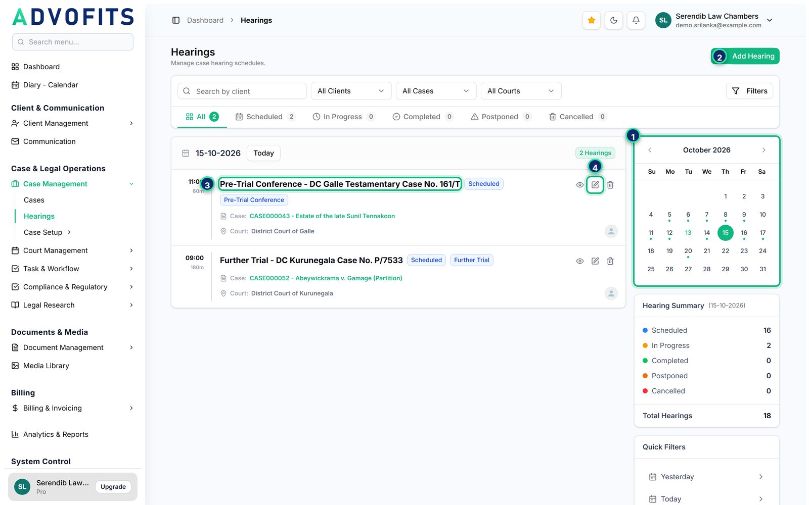
Task: Expand Court Management in the sidebar
Action: click(72, 250)
